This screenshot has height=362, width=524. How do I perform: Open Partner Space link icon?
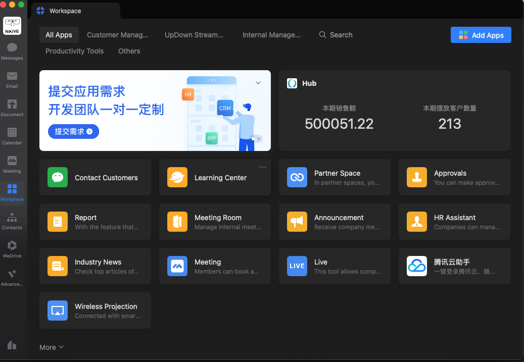coord(297,177)
